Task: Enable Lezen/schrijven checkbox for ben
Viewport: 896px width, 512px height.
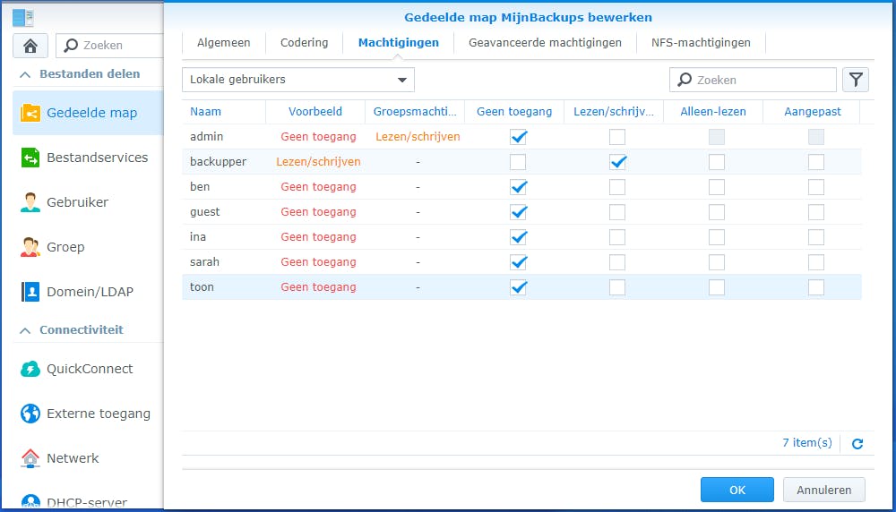Action: (x=617, y=187)
